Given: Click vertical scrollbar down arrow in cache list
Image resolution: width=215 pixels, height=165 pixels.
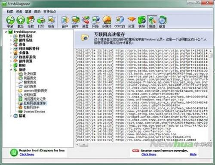Looking at the screenshot, I should click(211, 140).
